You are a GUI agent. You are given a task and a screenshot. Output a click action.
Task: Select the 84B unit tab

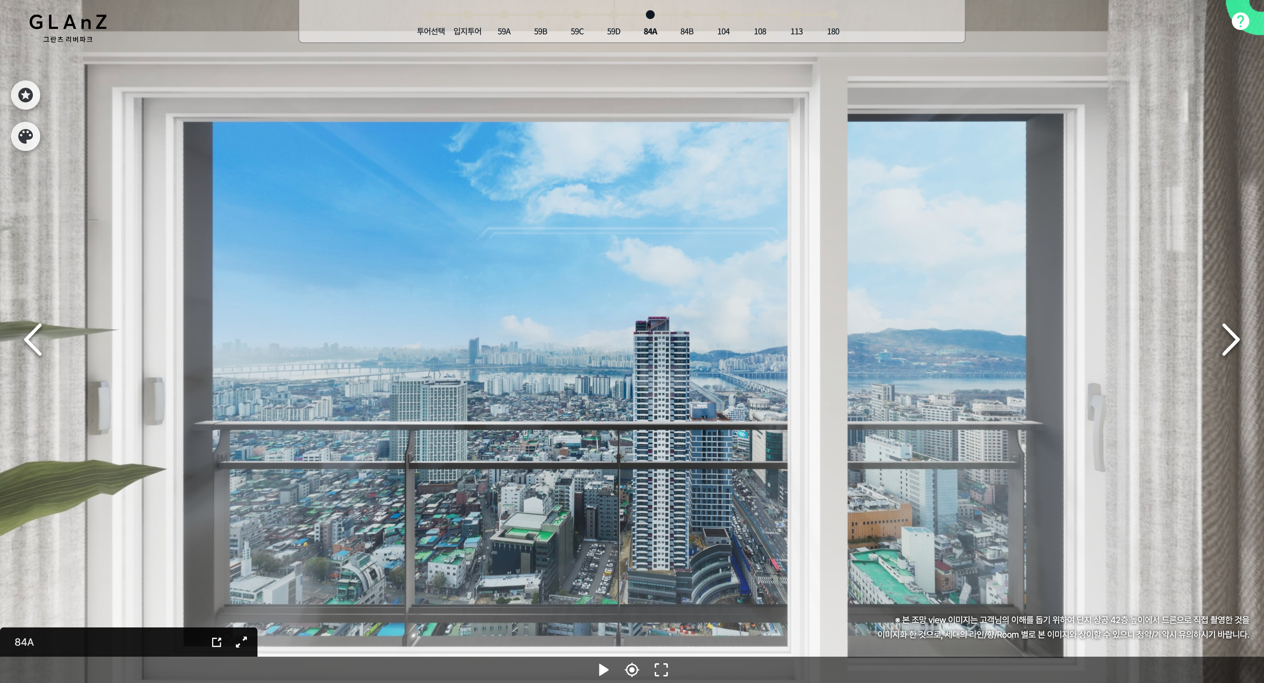pyautogui.click(x=686, y=31)
